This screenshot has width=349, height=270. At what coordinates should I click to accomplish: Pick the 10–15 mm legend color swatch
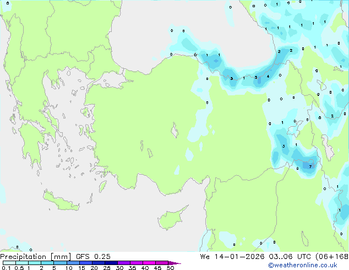click(73, 263)
